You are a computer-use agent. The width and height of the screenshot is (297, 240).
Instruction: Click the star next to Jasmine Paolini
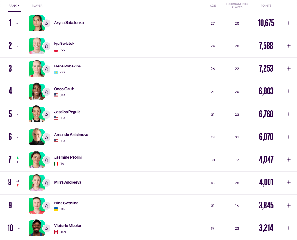point(46,160)
